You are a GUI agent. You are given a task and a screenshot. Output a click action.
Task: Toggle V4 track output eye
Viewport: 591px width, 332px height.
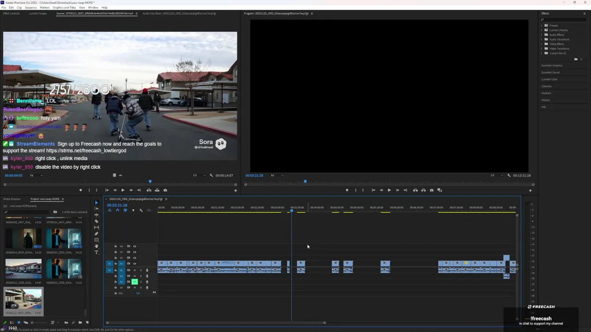coord(135,246)
